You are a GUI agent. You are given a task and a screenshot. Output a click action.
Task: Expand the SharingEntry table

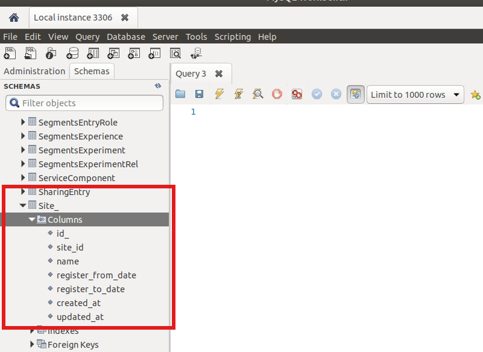click(23, 192)
